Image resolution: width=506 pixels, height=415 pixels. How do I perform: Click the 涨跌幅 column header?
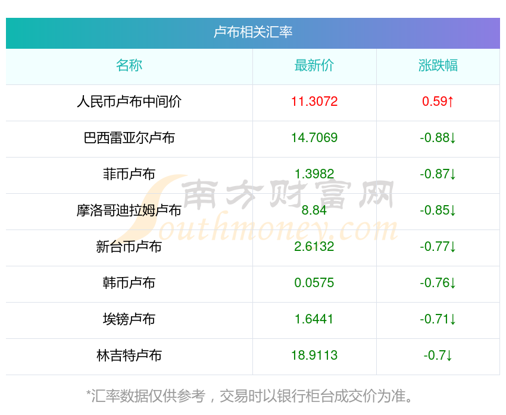[438, 65]
